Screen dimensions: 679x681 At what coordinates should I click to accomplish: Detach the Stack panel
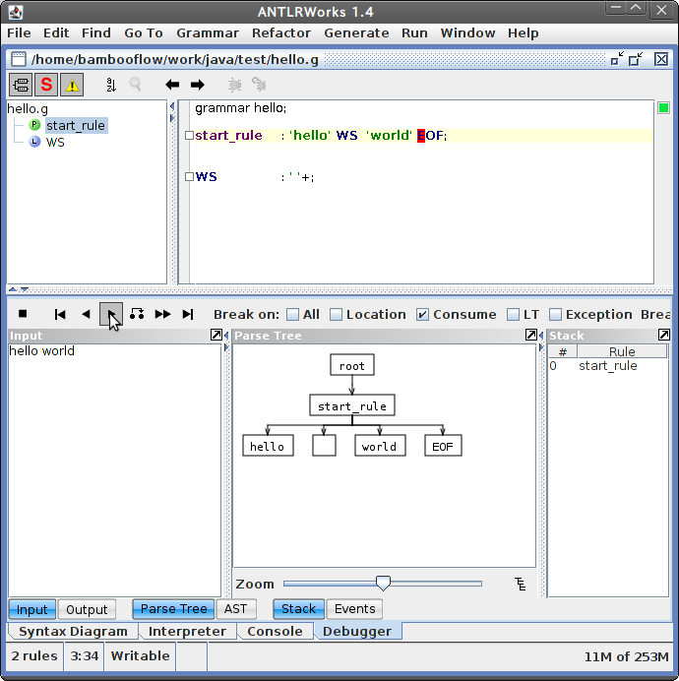point(664,335)
